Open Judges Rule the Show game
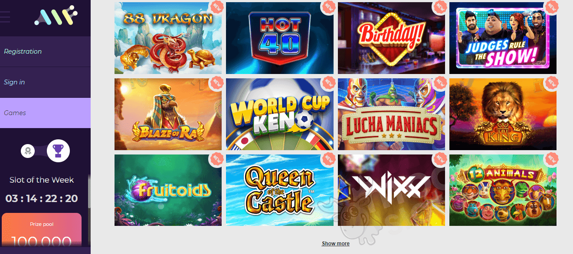The width and height of the screenshot is (573, 254). (503, 38)
